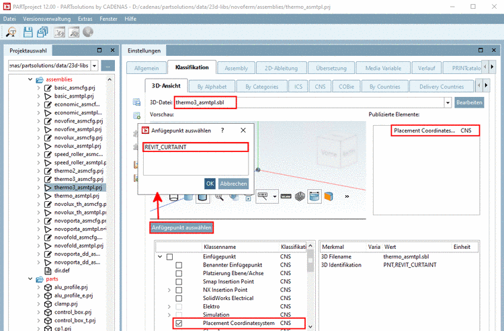Toggle the wireframe mesh display icon
This screenshot has width=504, height=331.
tap(300, 196)
